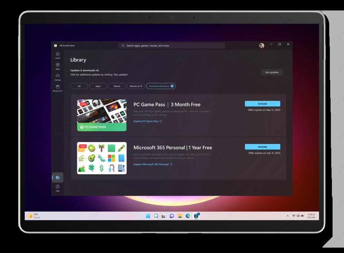Select the All filter pill

pos(79,86)
